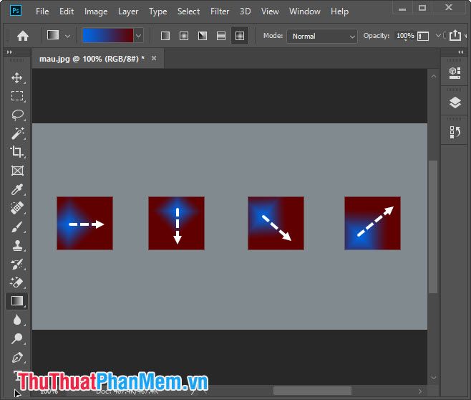Select the Gradient tool in toolbar

[17, 301]
